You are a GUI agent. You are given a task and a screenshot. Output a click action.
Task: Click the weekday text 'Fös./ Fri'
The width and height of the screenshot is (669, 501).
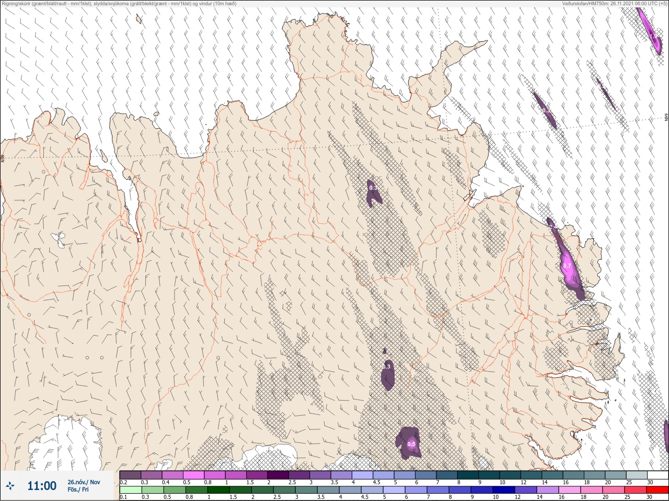78,489
